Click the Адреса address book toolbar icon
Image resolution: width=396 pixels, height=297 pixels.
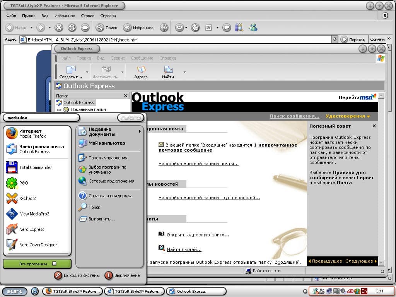pos(141,72)
